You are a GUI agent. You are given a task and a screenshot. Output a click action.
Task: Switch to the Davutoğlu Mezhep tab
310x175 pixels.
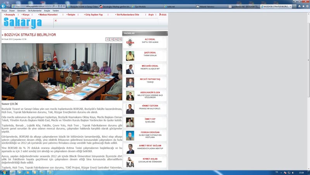[115, 7]
